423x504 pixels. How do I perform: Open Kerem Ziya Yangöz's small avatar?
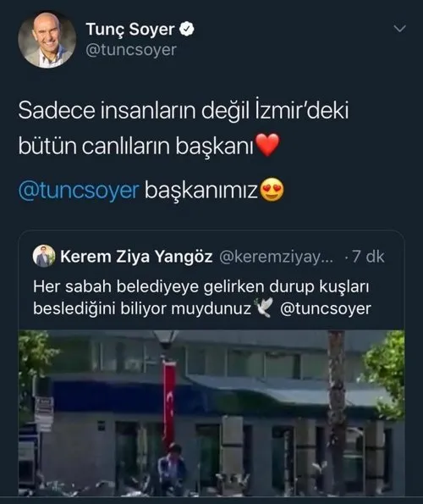click(44, 256)
